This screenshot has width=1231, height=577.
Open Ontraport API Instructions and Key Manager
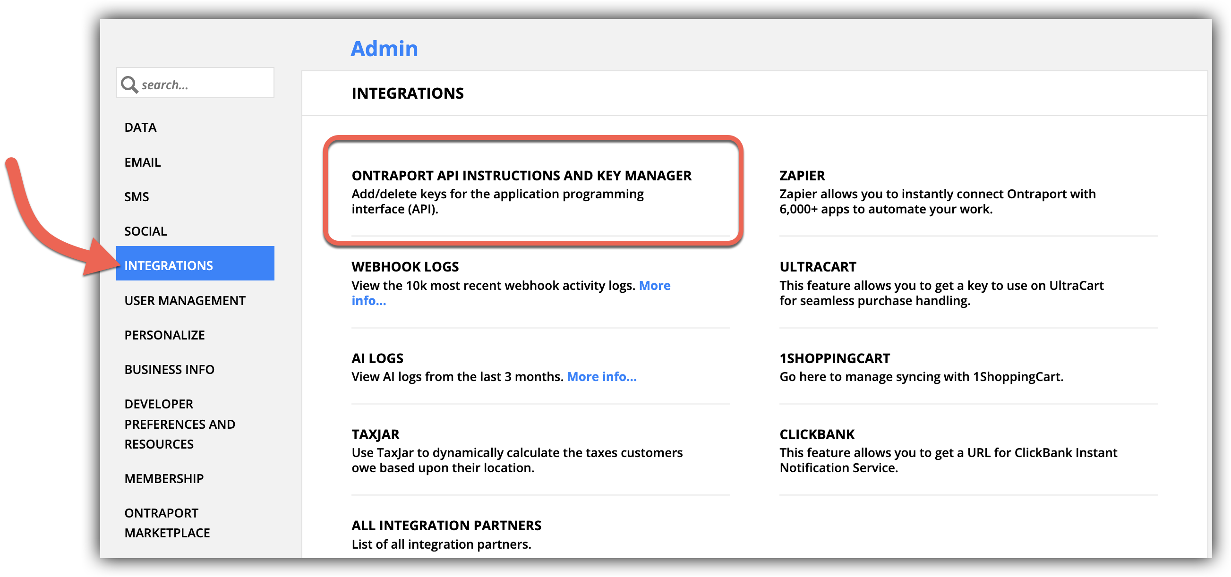pos(521,176)
